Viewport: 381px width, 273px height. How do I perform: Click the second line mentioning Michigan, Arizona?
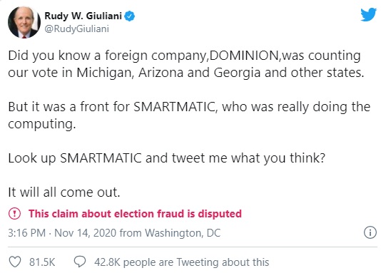click(186, 73)
